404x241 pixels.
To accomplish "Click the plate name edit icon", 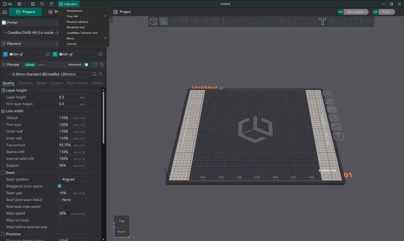I will [x=221, y=88].
